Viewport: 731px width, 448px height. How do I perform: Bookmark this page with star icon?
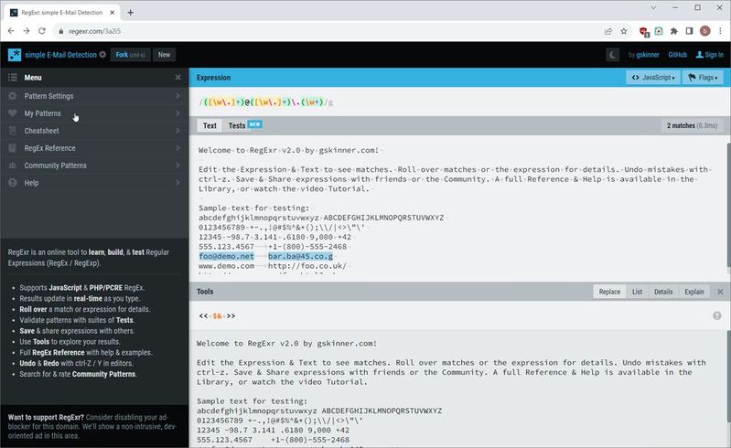coord(624,31)
